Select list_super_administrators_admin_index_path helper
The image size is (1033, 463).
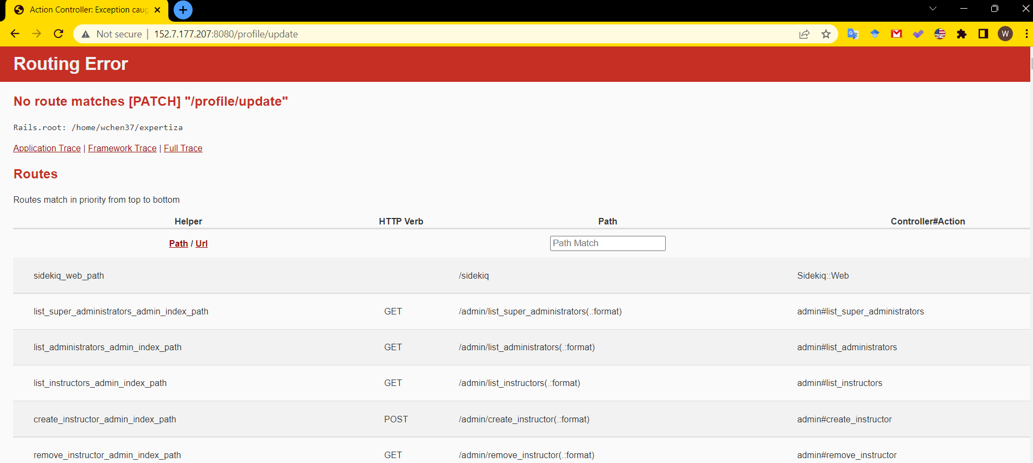click(x=121, y=311)
